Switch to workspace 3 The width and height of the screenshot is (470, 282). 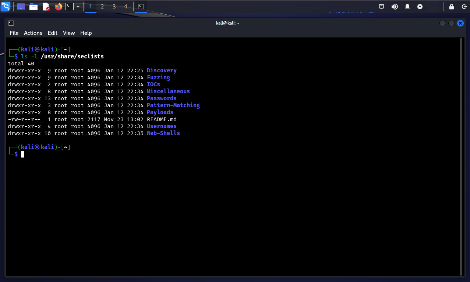click(114, 7)
